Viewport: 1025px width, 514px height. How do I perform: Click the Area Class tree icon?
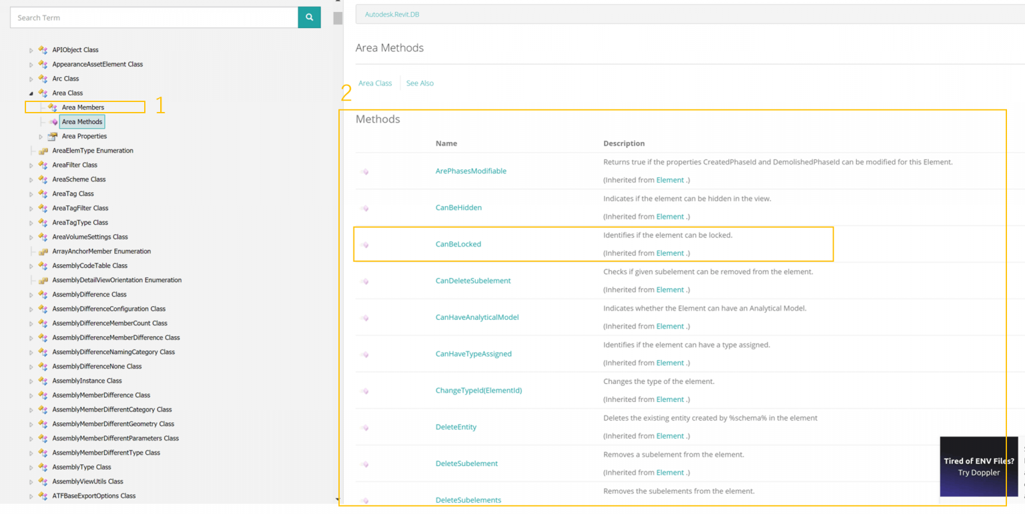[x=43, y=93]
